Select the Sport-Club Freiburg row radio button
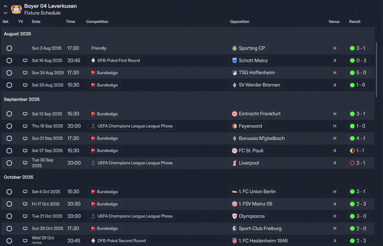Image resolution: width=383 pixels, height=246 pixels. 9,229
